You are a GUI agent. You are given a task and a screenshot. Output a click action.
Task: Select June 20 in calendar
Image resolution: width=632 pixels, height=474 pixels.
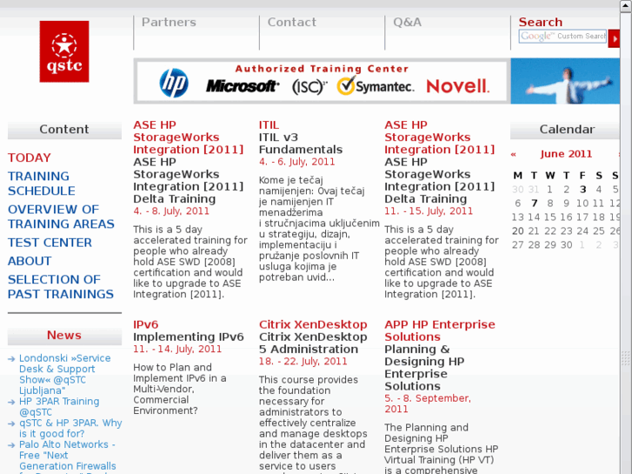tap(517, 230)
